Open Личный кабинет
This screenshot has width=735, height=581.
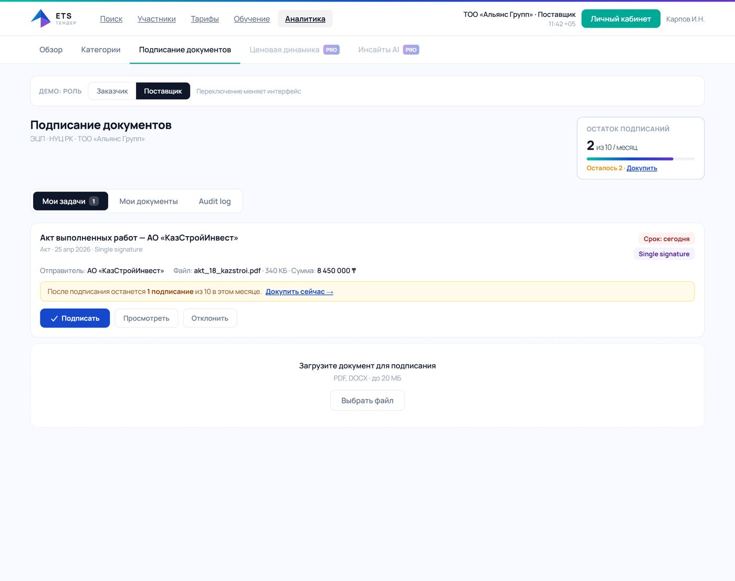point(621,19)
